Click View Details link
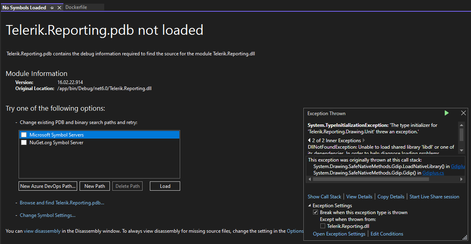This screenshot has width=471, height=244. point(359,196)
